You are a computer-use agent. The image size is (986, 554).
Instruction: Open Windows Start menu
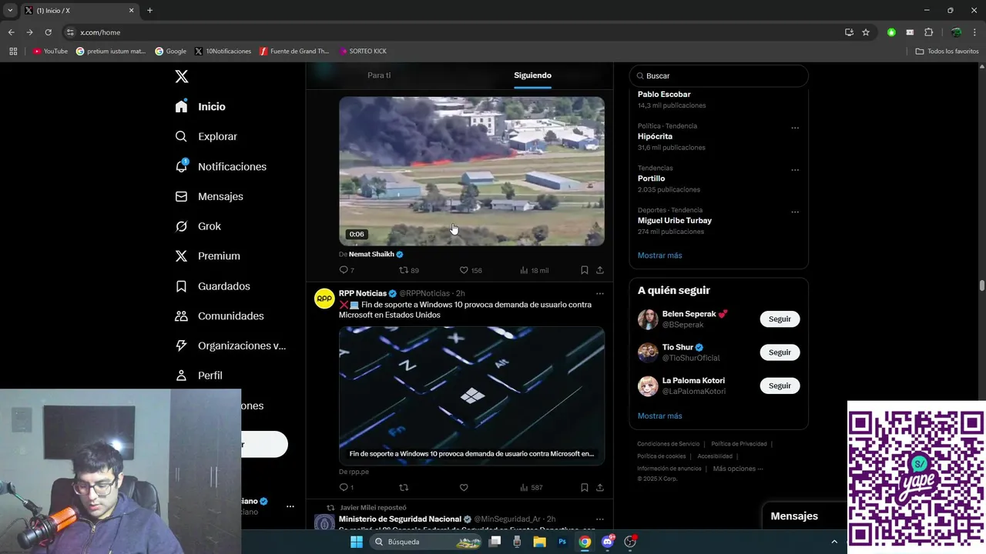point(357,542)
